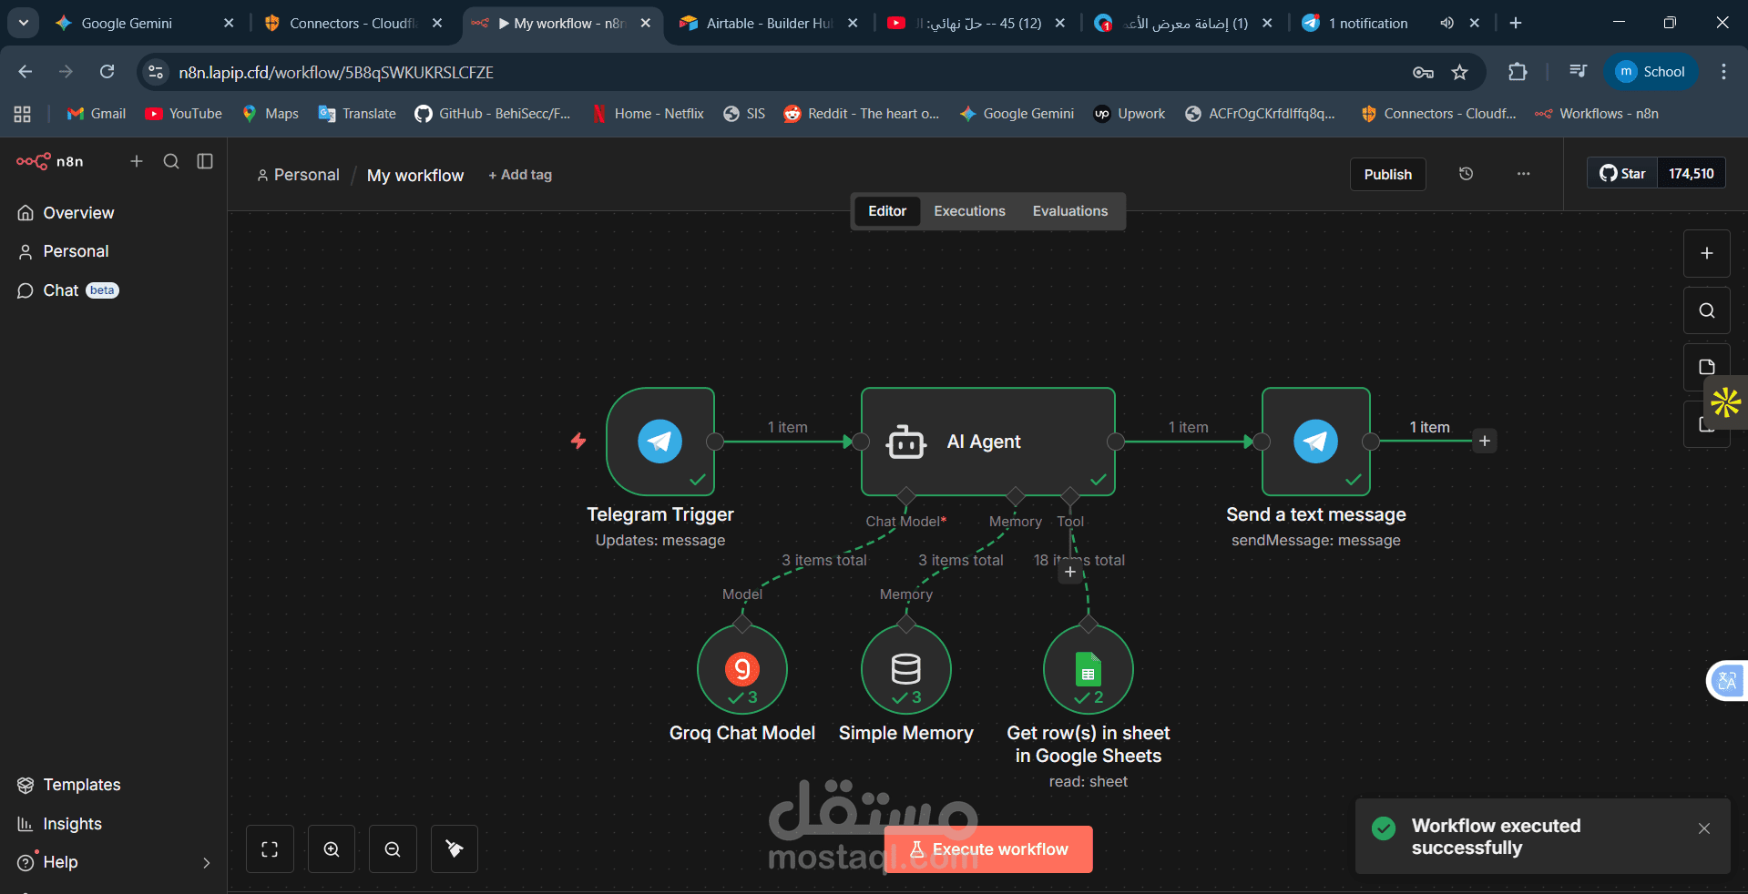
Task: Click the My workflow title
Action: [x=415, y=176]
